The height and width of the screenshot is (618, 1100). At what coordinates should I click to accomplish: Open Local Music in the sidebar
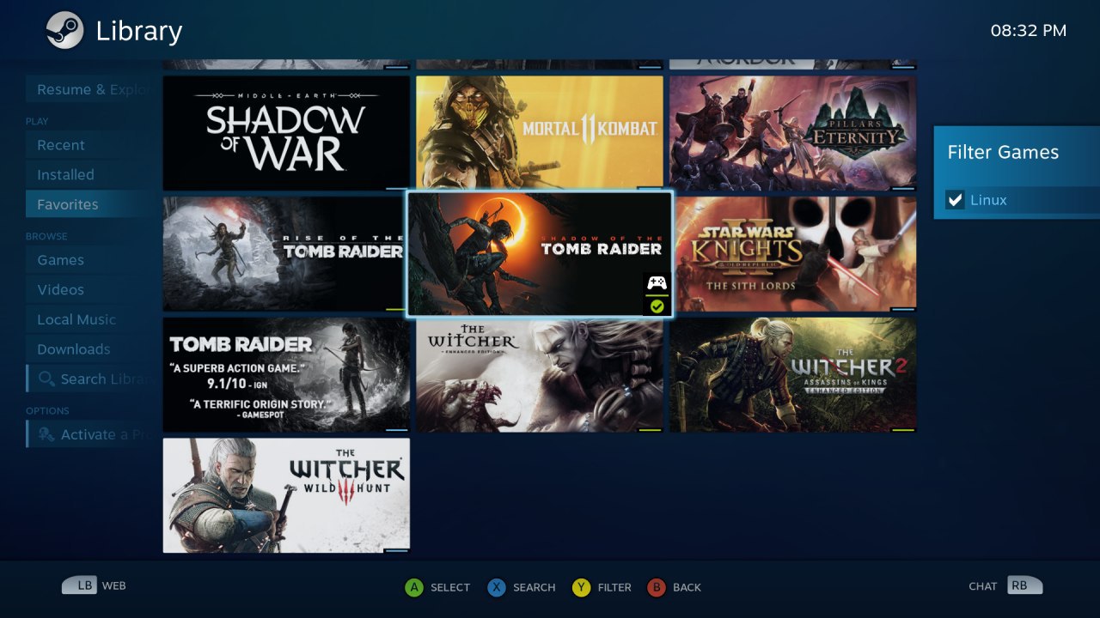point(89,319)
